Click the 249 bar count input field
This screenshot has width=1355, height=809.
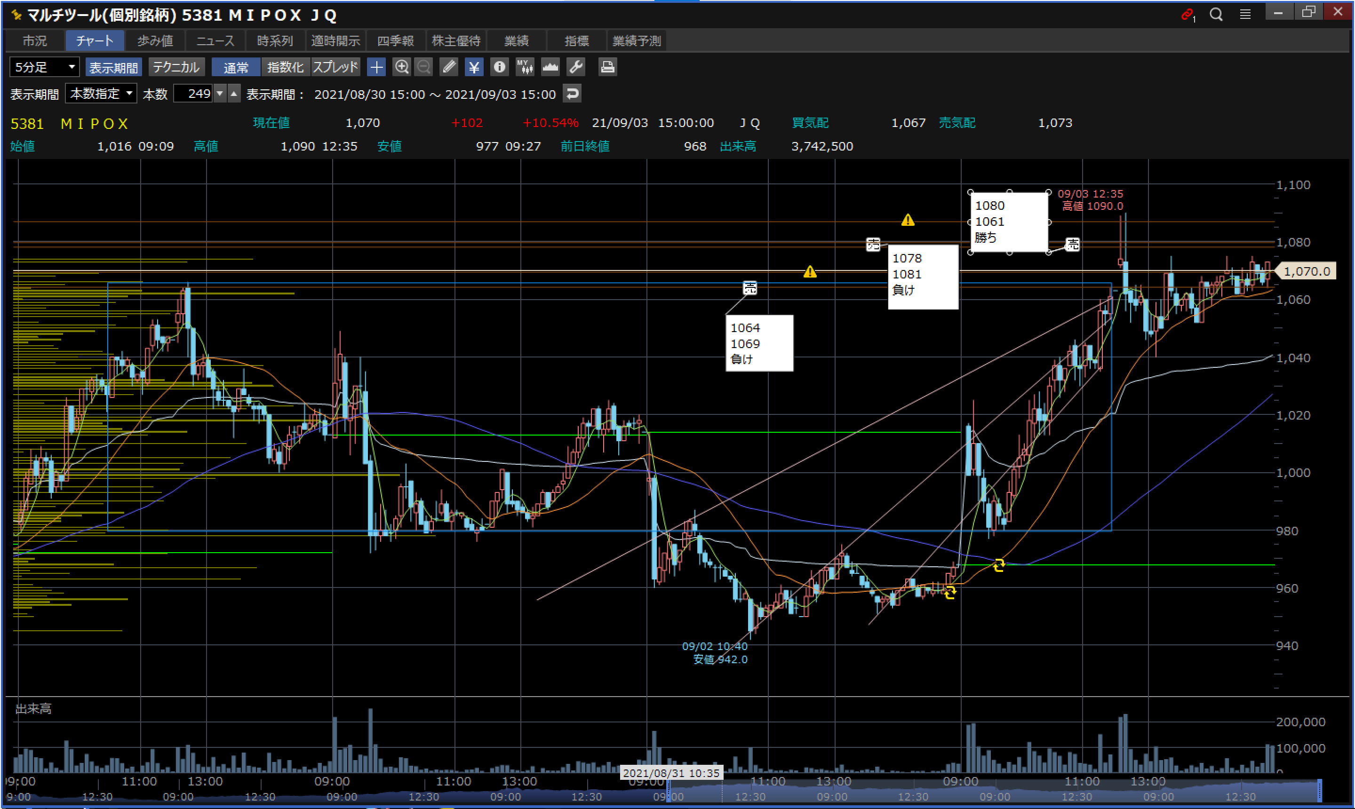pos(193,94)
